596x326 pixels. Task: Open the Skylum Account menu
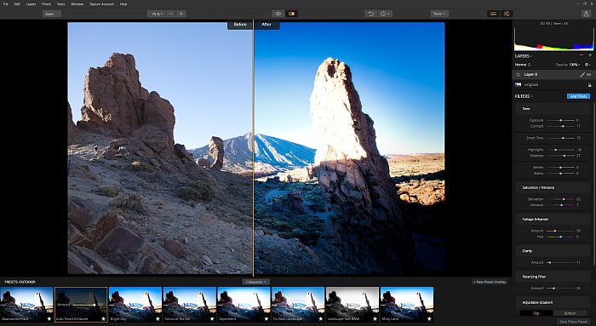click(101, 3)
